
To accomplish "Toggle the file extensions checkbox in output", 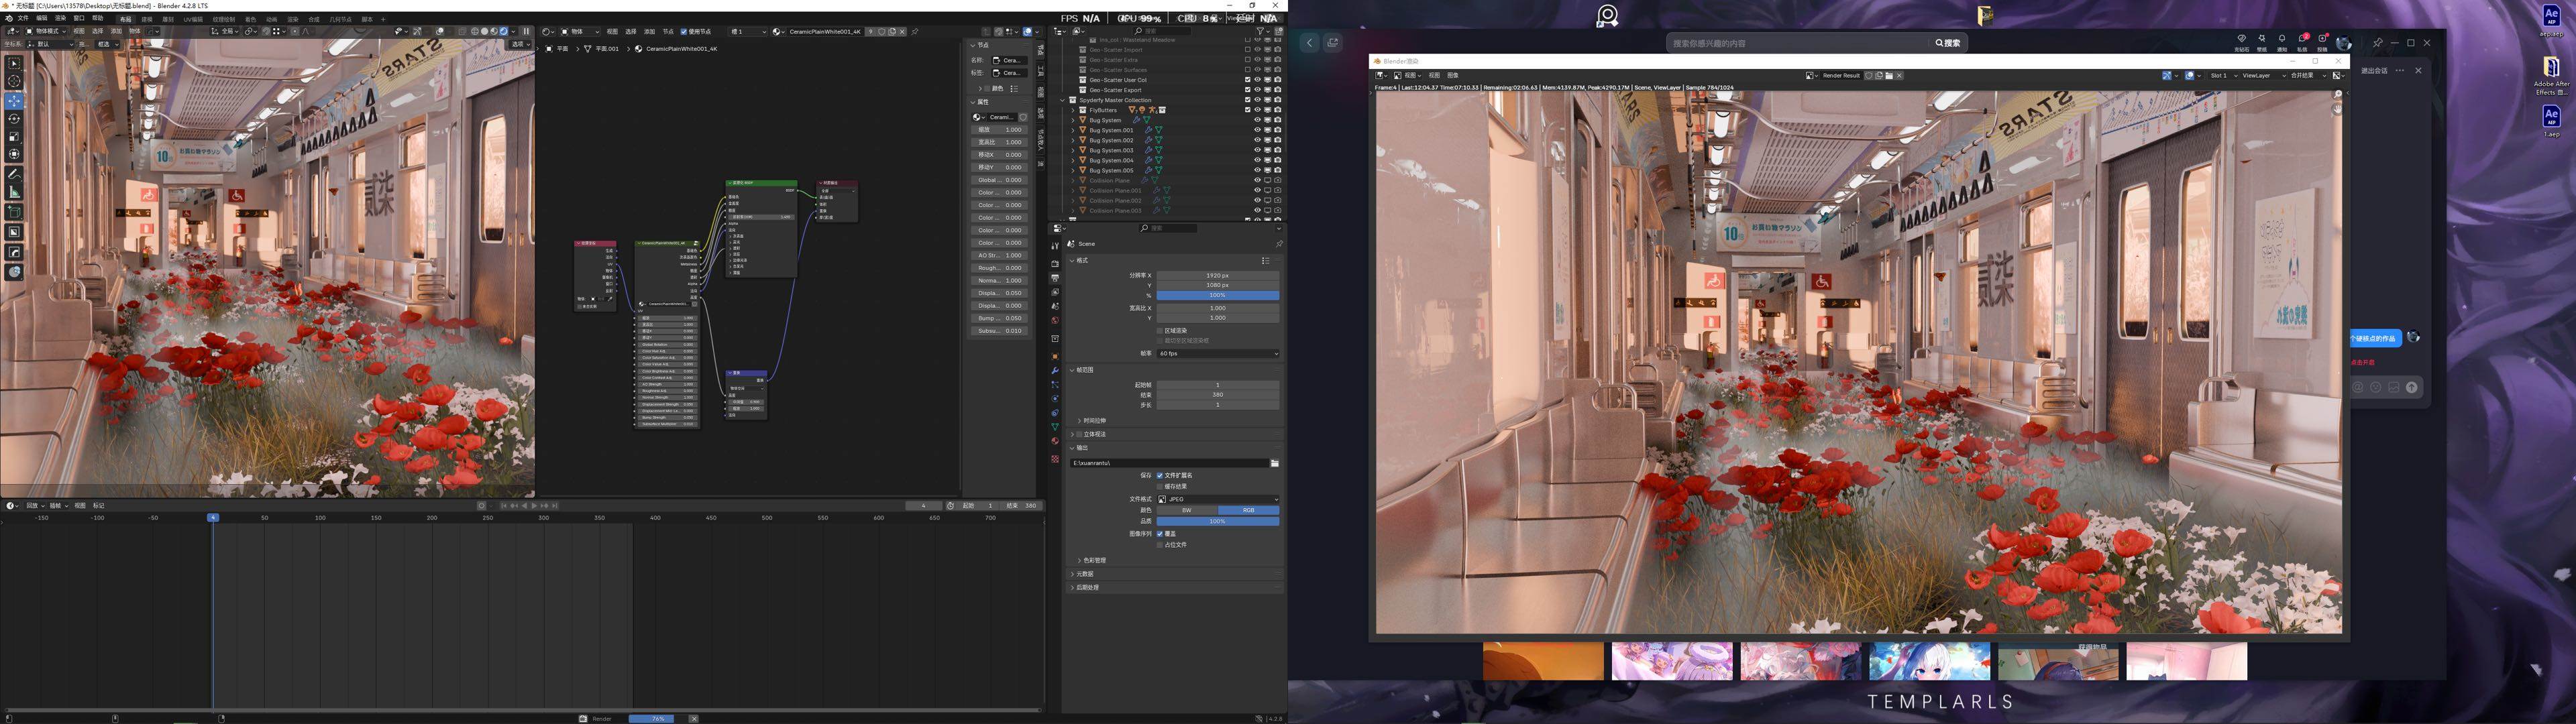I will coord(1160,475).
